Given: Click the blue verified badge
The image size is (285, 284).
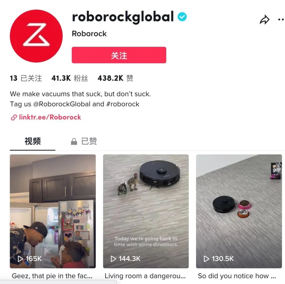Looking at the screenshot, I should point(182,17).
